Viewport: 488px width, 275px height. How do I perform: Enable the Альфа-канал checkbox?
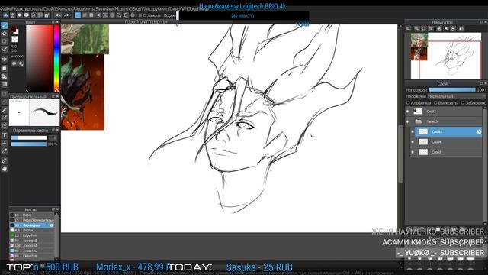point(408,102)
